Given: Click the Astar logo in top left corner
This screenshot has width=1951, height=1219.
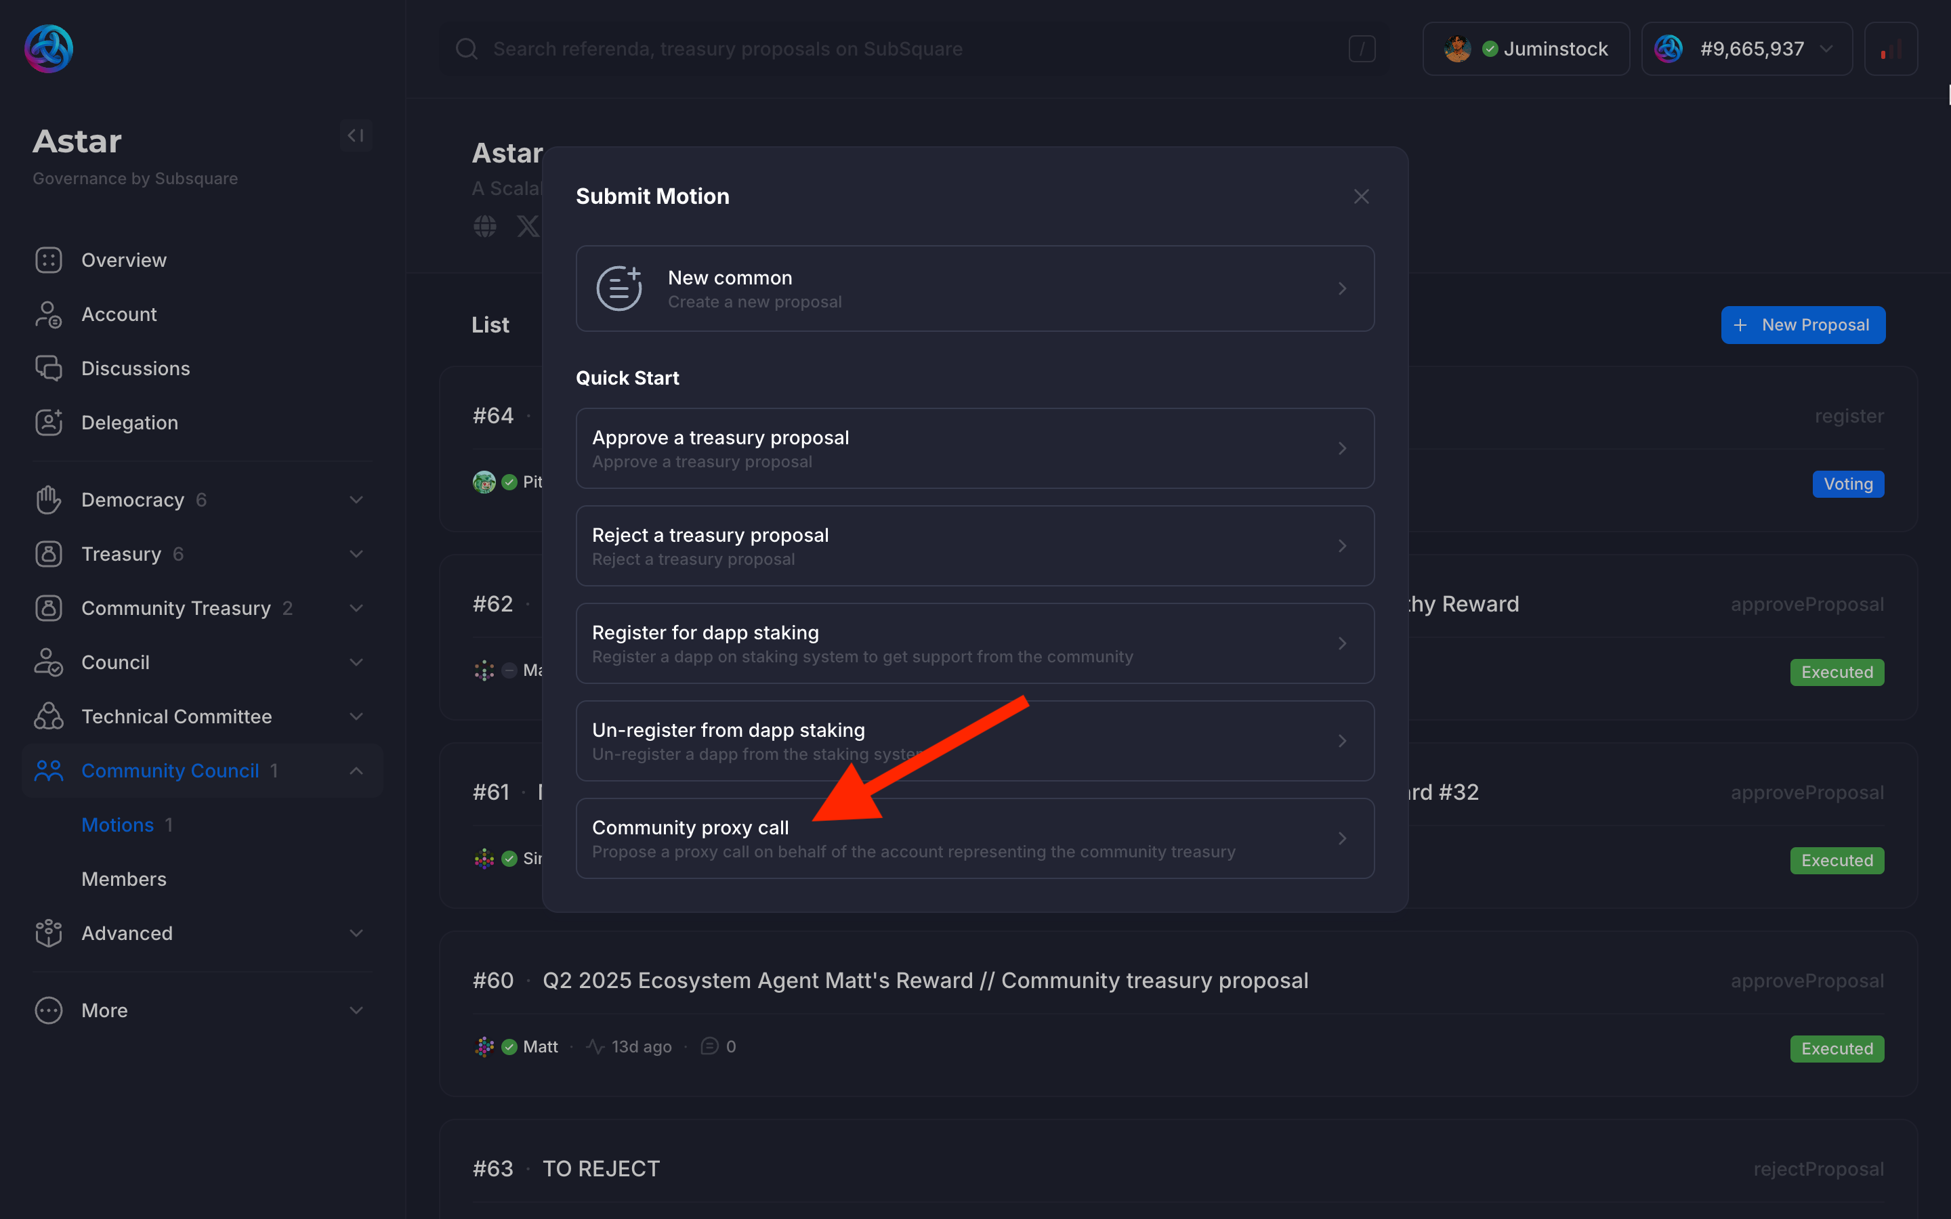Looking at the screenshot, I should coord(48,48).
